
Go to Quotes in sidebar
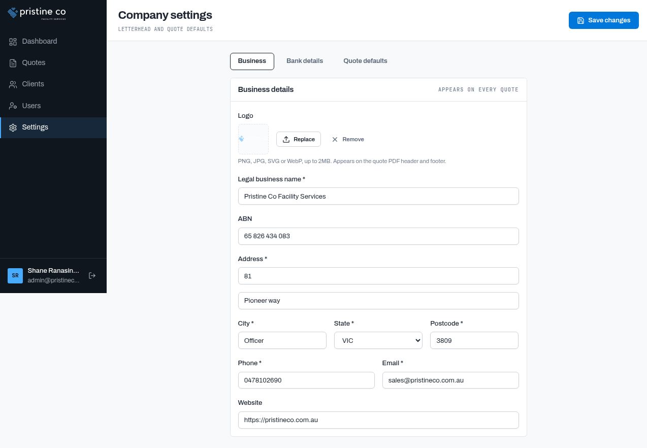pos(53,62)
